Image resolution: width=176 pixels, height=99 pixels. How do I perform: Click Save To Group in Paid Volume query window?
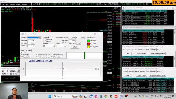pos(142,54)
